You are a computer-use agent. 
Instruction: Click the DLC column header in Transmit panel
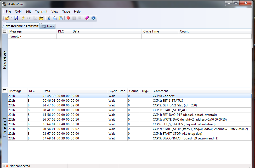click(x=35, y=91)
